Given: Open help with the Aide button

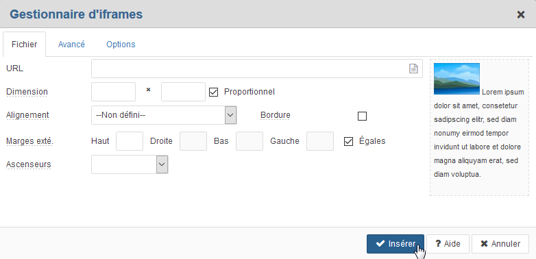Looking at the screenshot, I should point(448,244).
